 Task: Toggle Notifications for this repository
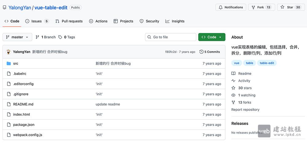pyautogui.click(x=231, y=7)
